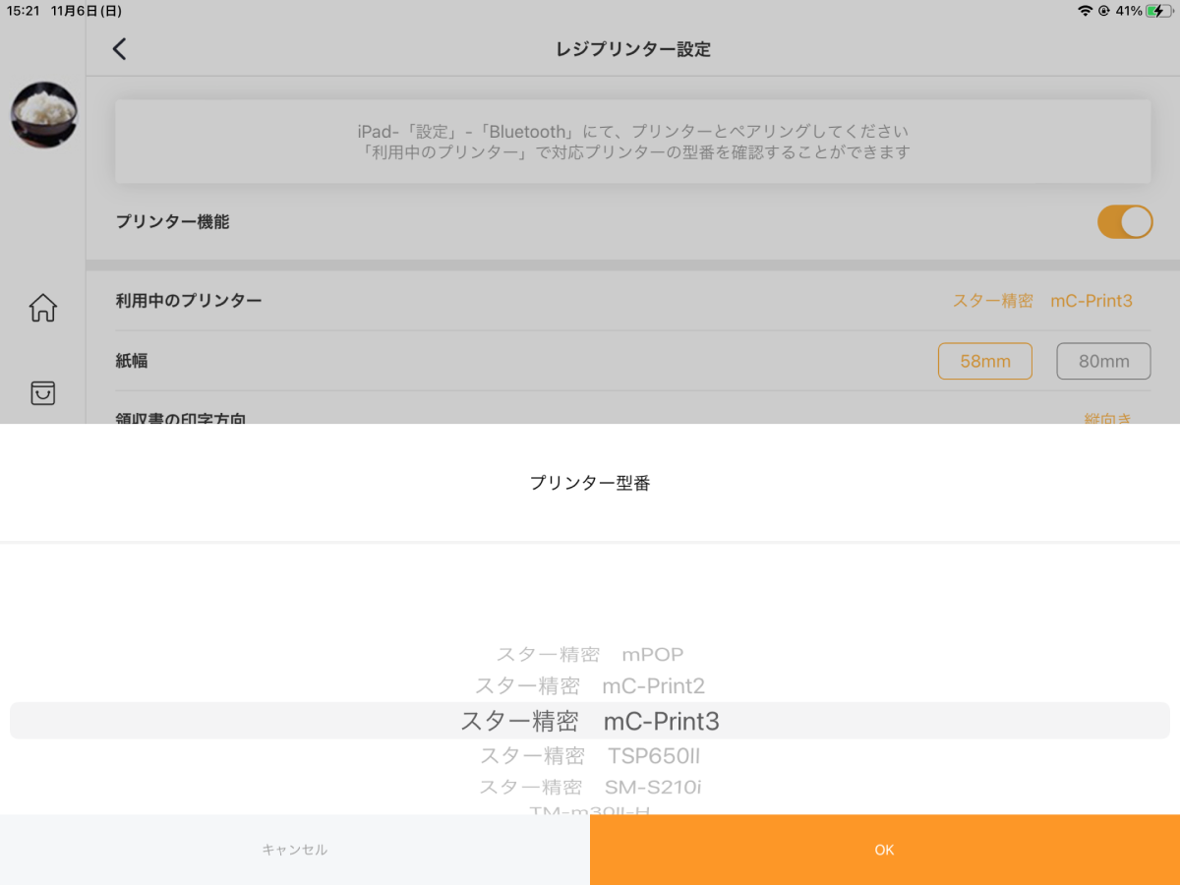Select スター精密 mPOP in the picker
This screenshot has height=885, width=1180.
590,654
